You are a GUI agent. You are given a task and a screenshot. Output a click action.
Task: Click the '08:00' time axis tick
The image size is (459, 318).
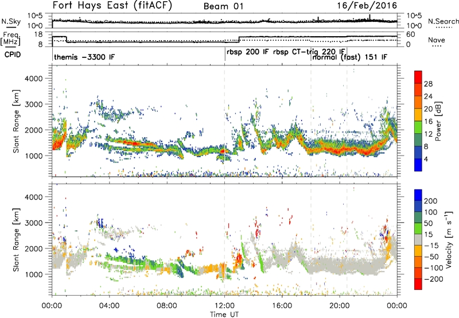click(x=167, y=306)
